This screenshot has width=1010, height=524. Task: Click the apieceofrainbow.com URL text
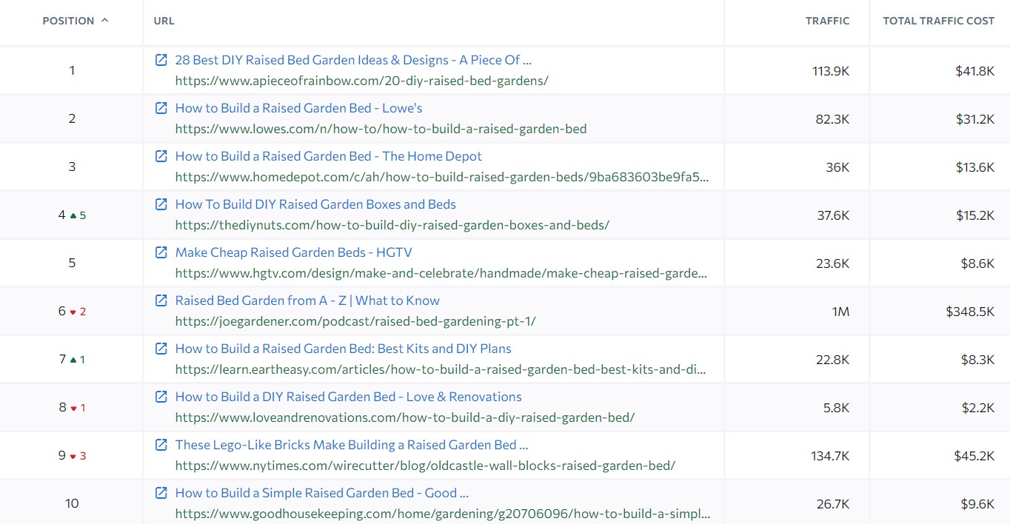click(x=361, y=81)
